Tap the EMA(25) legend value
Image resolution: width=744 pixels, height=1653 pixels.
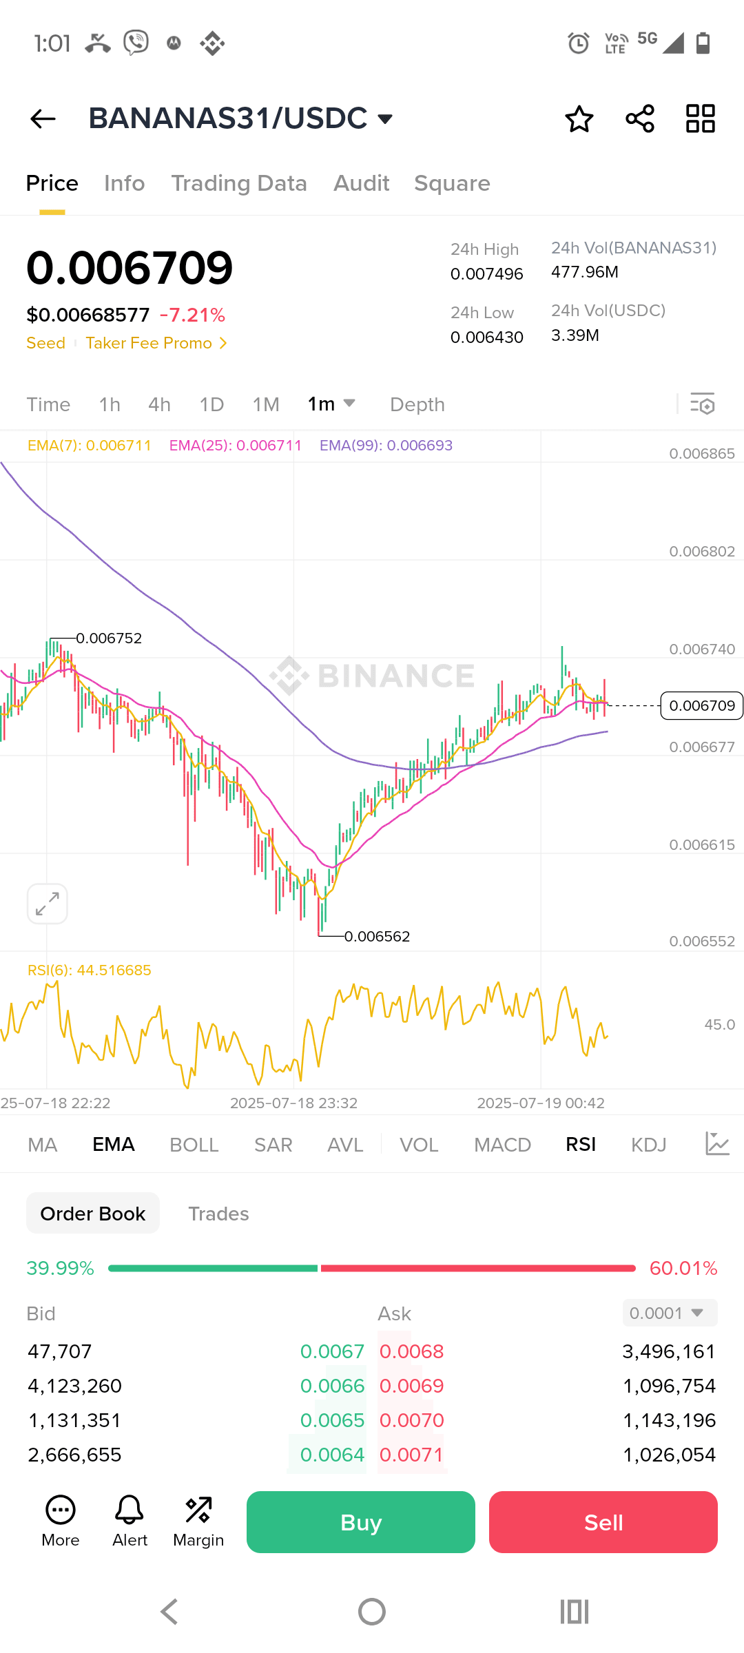click(236, 446)
